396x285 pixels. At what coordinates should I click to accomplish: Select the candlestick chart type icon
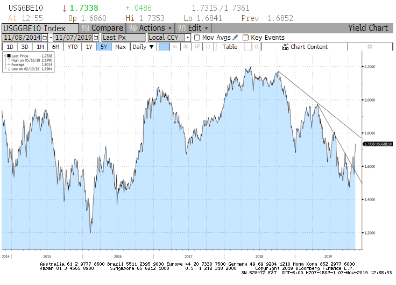click(x=186, y=47)
